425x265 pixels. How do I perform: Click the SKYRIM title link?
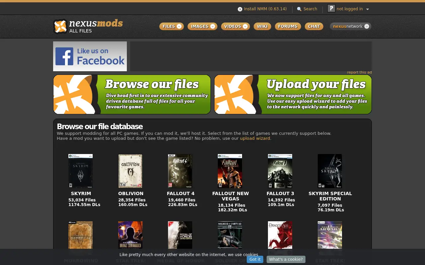coord(81,193)
